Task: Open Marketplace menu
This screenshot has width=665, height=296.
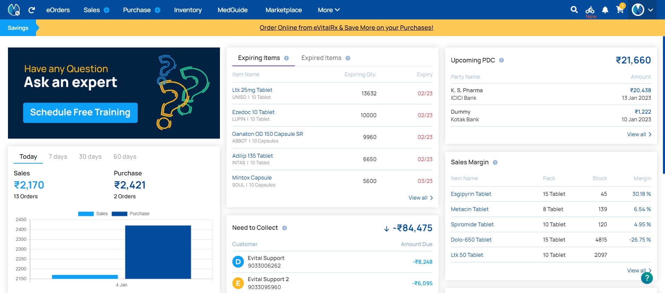Action: pyautogui.click(x=284, y=10)
